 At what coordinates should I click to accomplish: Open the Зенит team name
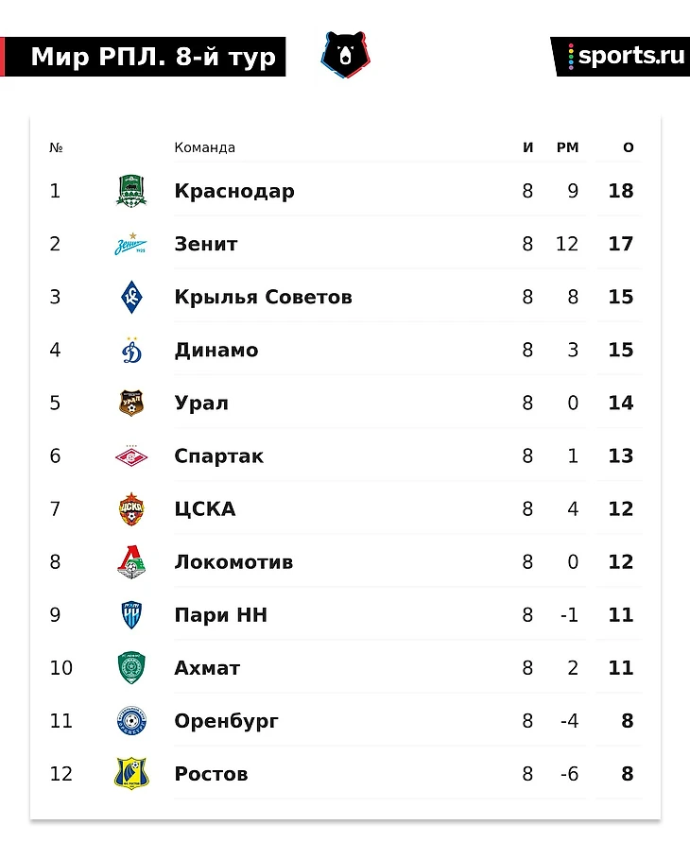[x=206, y=244]
